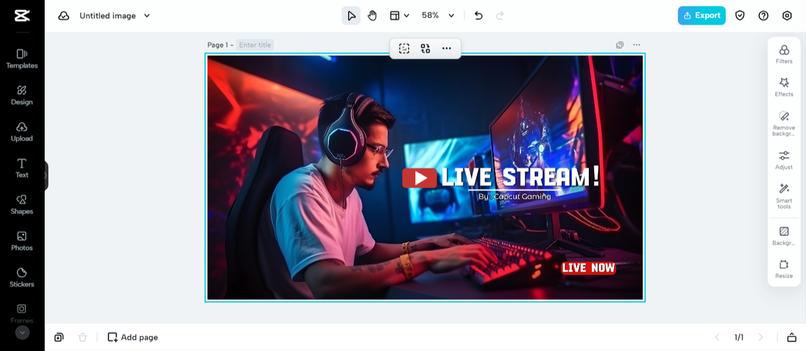806x351 pixels.
Task: Open the dropdown next to Untitled image
Action: click(x=147, y=16)
